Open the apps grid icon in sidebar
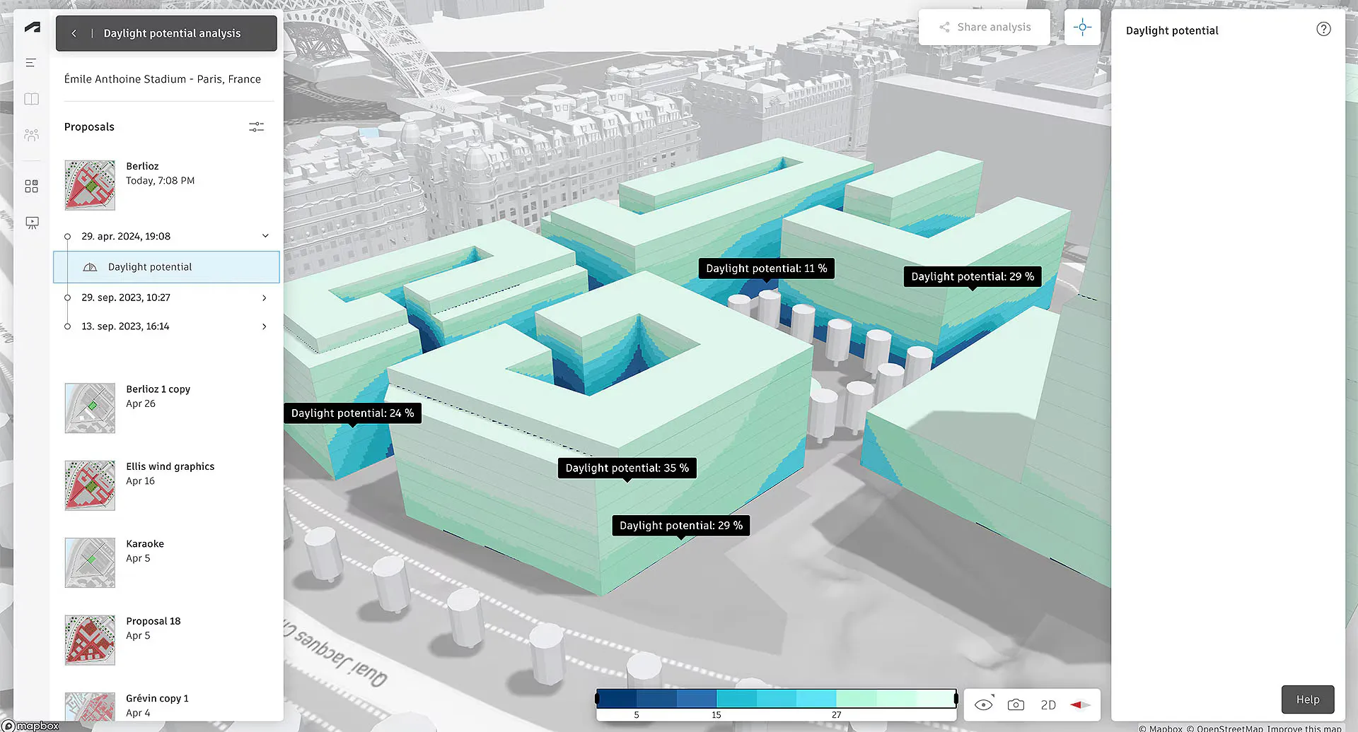 (31, 186)
